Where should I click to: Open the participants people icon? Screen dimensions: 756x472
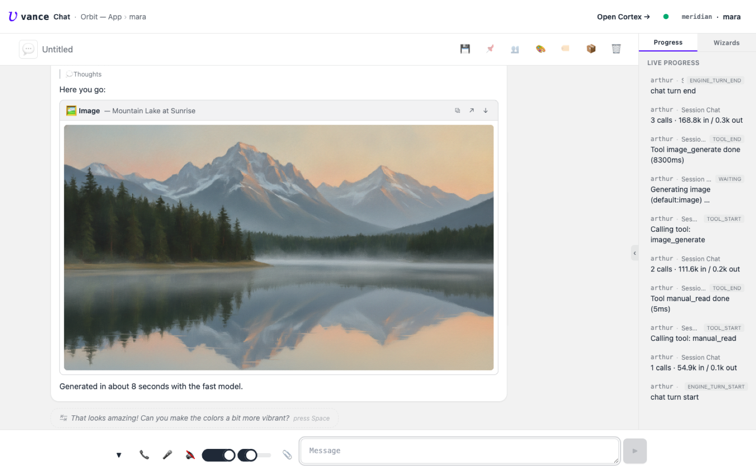515,49
